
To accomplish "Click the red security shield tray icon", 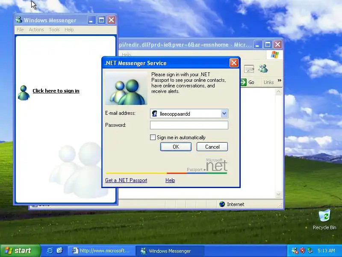I will (x=302, y=251).
